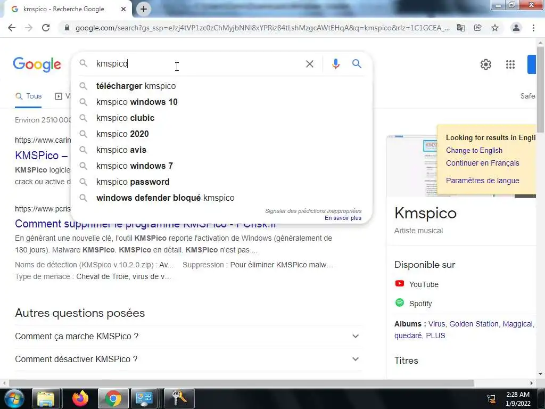
Task: Click inside the kmspico search field
Action: (x=198, y=64)
